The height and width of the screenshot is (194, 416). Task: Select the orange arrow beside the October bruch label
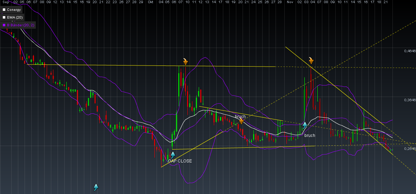(x=242, y=122)
